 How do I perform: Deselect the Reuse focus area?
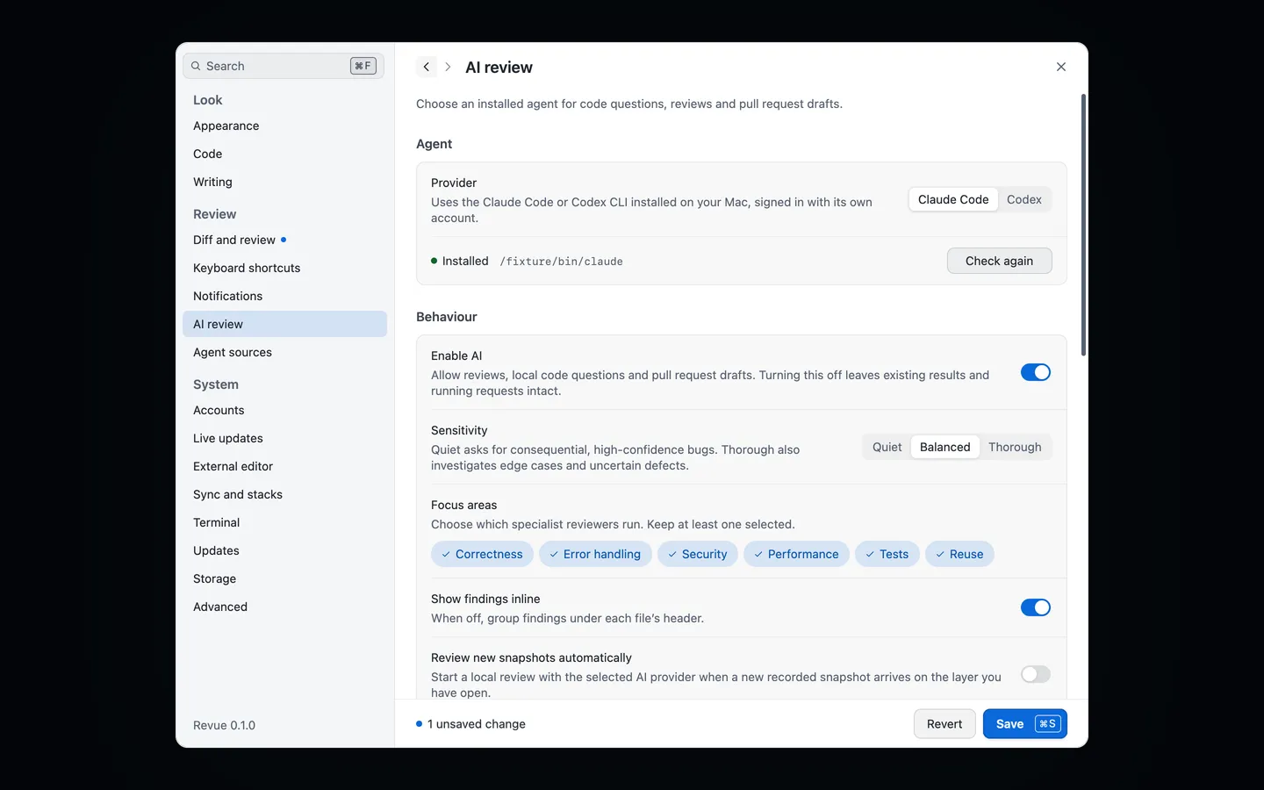point(959,554)
